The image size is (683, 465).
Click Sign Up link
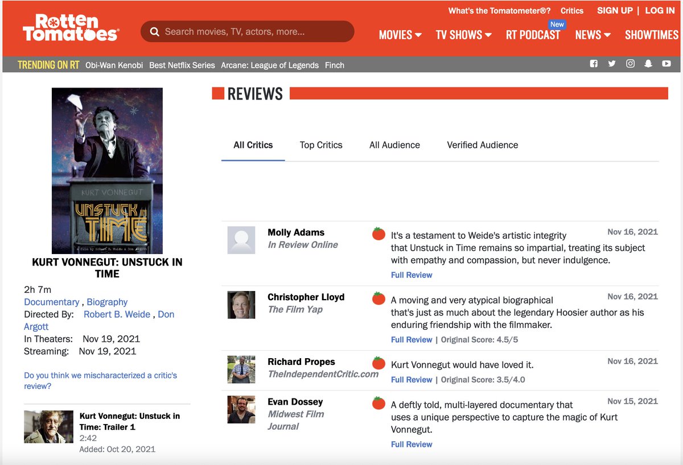tap(615, 11)
